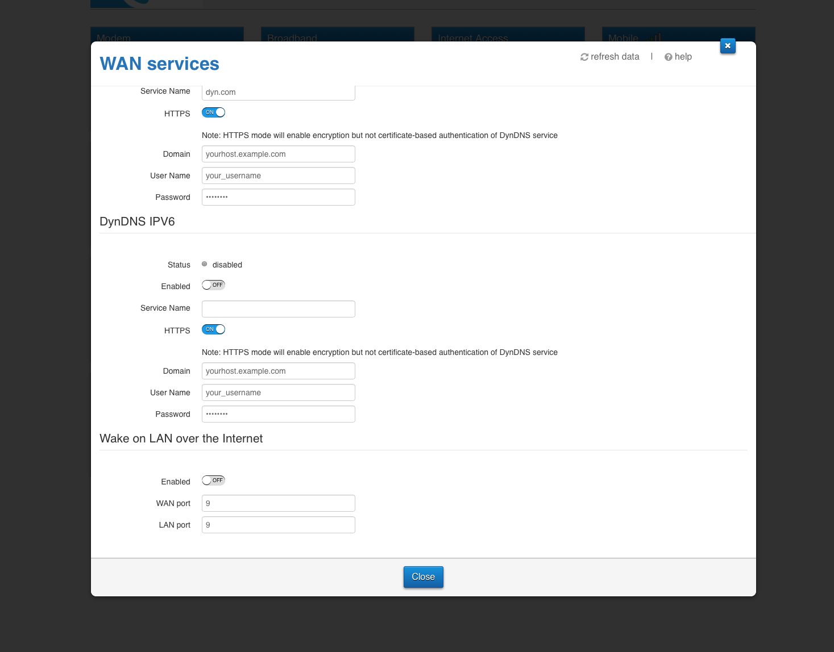Select the Password field in DynDNS IPV6 section
834x652 pixels.
click(279, 414)
